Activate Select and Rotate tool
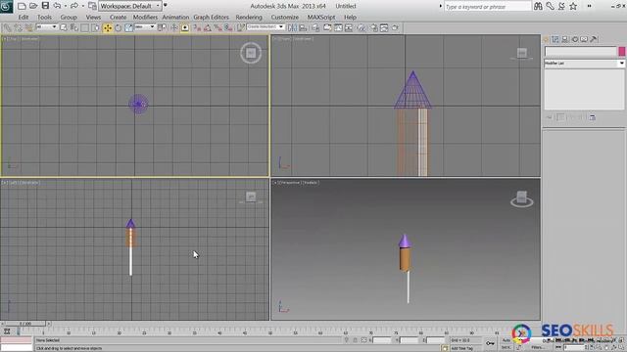This screenshot has height=352, width=627. click(x=118, y=27)
